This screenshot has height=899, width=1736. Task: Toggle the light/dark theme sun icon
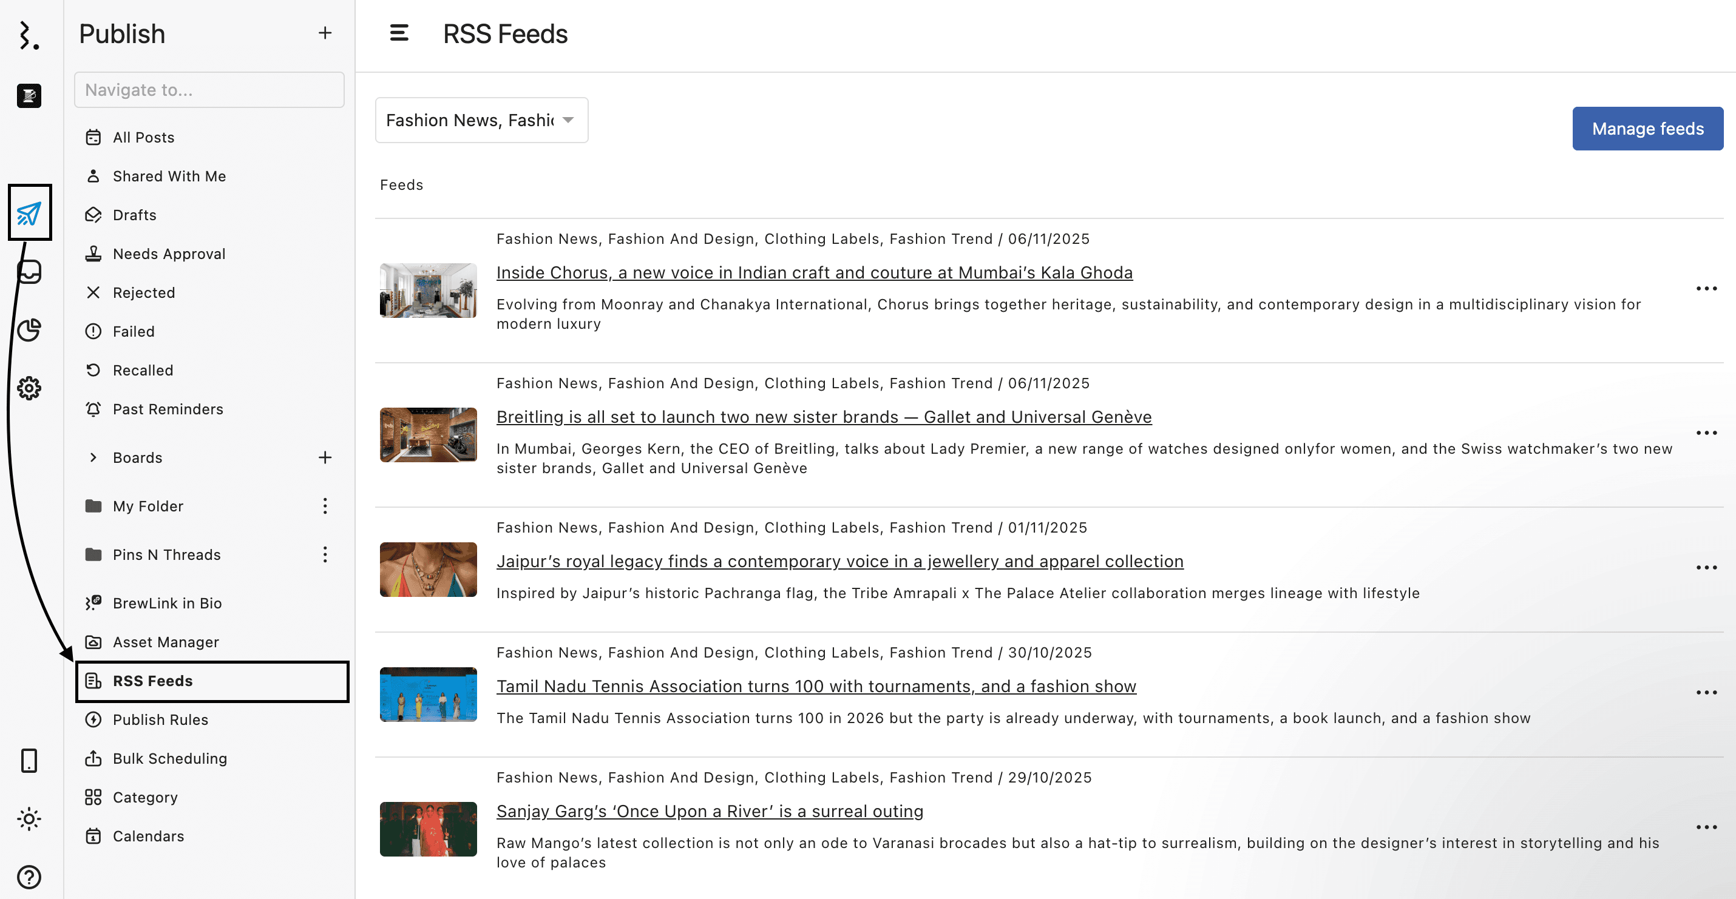[x=29, y=819]
